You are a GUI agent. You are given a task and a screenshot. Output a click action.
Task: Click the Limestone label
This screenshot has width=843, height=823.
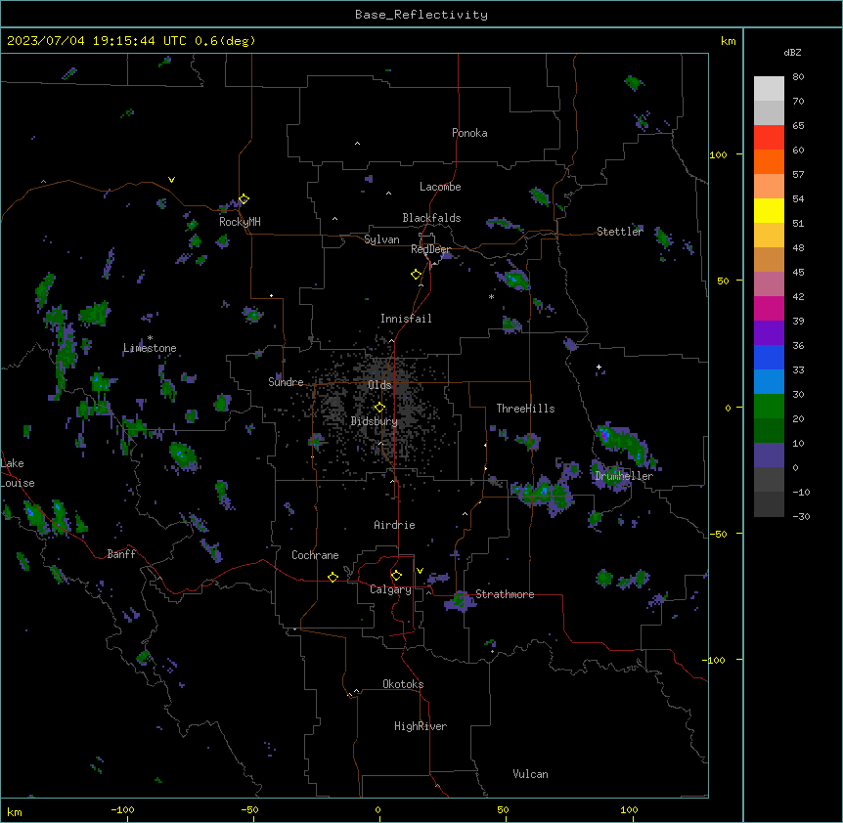150,348
